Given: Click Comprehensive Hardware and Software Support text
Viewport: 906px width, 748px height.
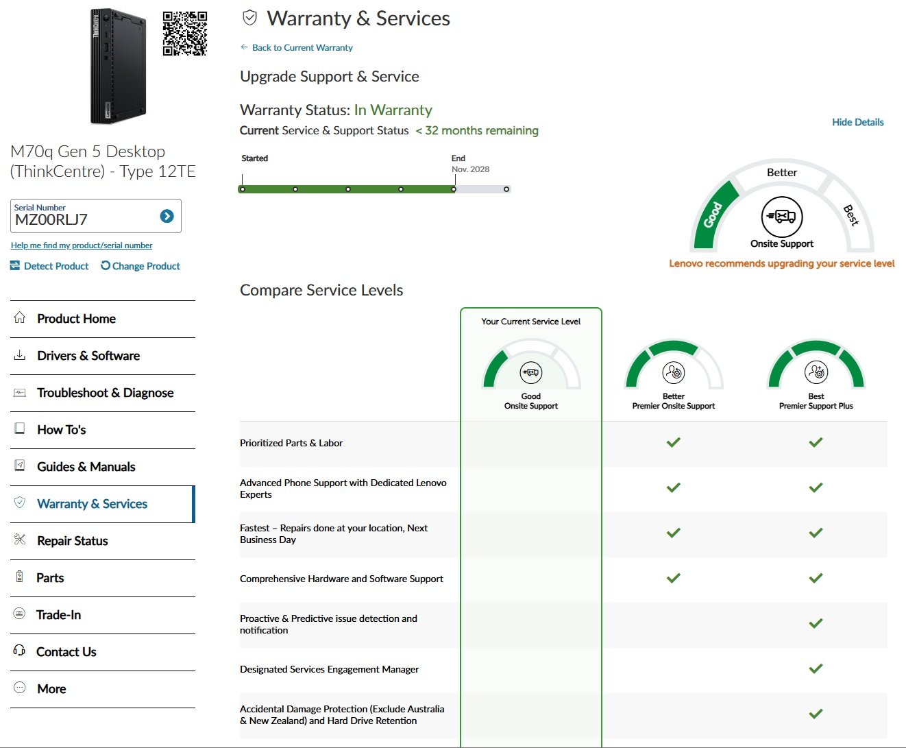Looking at the screenshot, I should tap(341, 579).
